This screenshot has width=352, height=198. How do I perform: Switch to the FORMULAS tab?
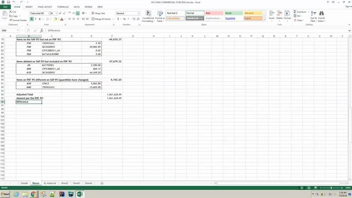63,7
